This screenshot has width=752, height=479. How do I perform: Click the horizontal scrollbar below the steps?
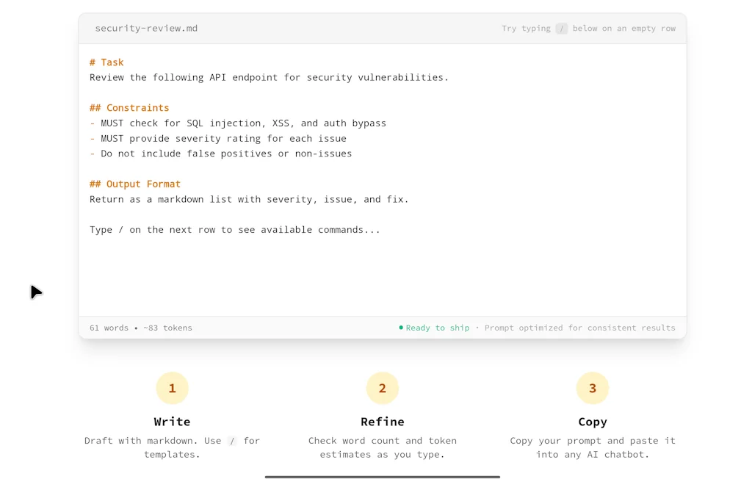point(382,476)
